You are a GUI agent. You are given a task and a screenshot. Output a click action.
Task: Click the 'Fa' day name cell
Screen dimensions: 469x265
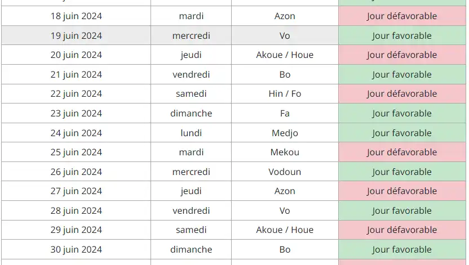coord(285,114)
